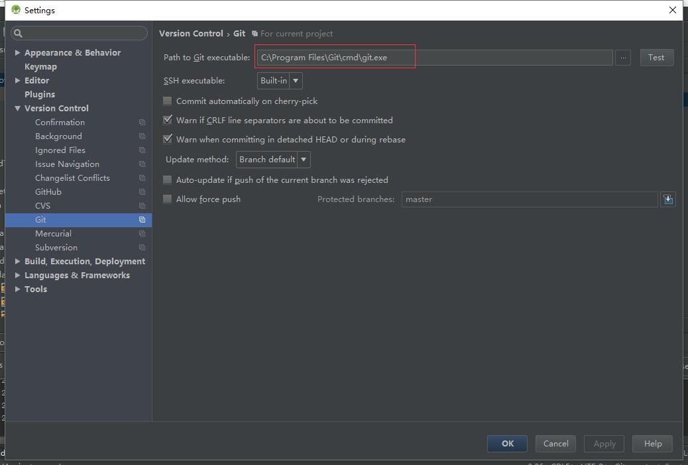Click the project-level icon next to Issue Navigation

[x=142, y=164]
